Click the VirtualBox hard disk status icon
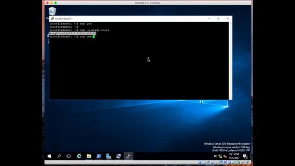This screenshot has width=295, height=166. 200,162
